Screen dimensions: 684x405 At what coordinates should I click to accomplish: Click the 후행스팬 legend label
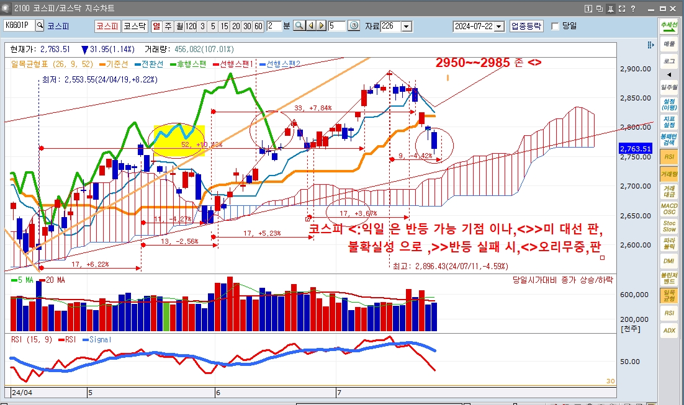point(188,64)
